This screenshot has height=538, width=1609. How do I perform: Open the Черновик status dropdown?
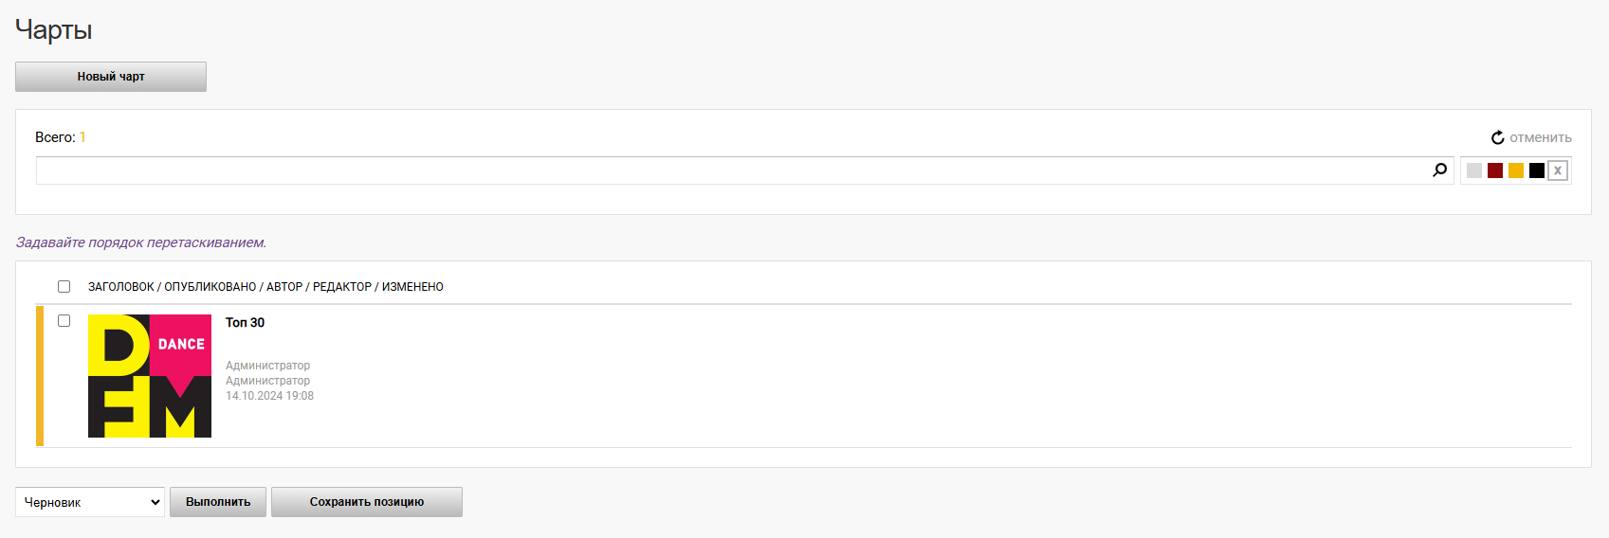90,502
